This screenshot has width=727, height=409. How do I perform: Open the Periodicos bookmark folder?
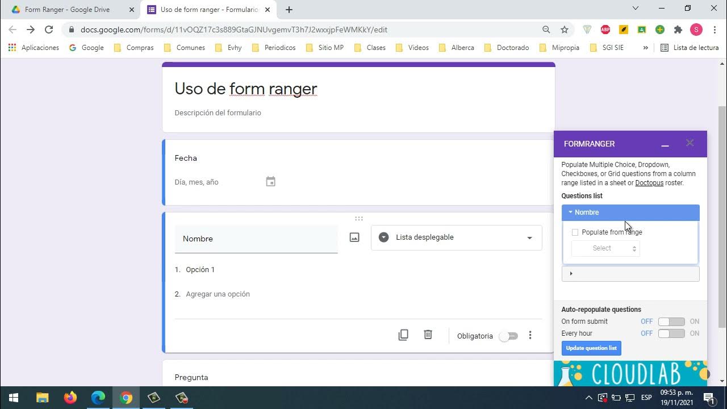(274, 48)
